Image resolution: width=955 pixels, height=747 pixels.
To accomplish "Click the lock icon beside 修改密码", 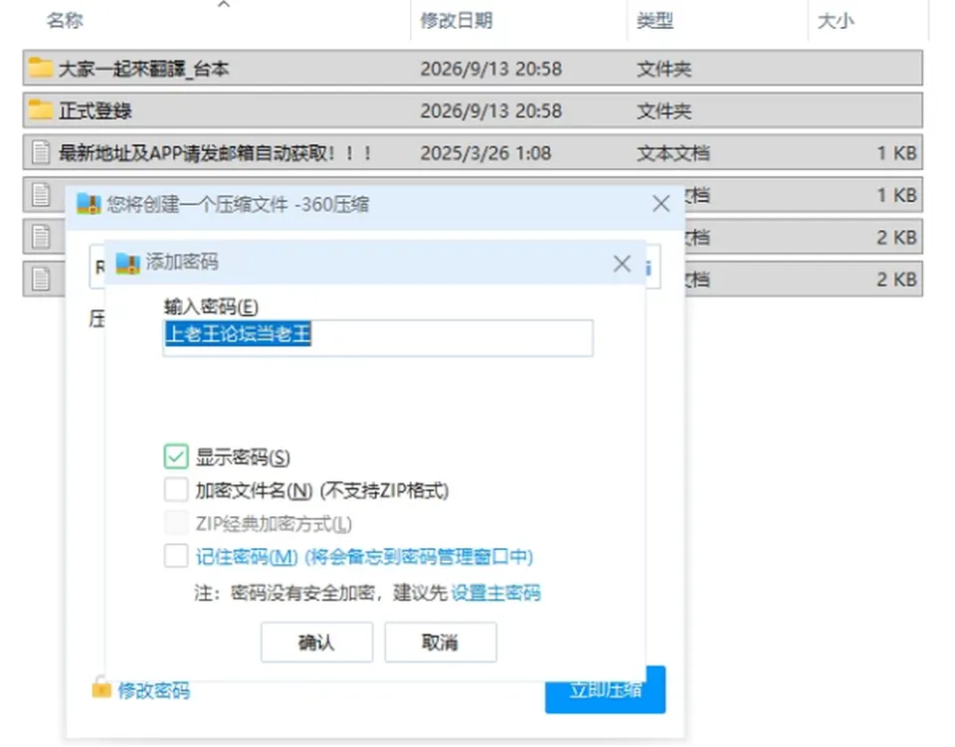I will [101, 688].
